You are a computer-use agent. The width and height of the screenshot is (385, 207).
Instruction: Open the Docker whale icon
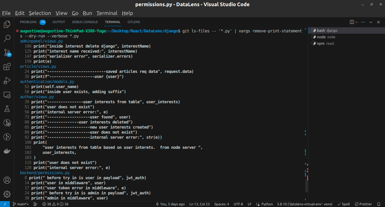(7, 151)
